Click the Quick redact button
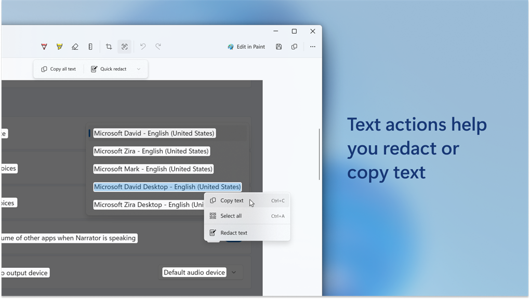 pyautogui.click(x=109, y=69)
